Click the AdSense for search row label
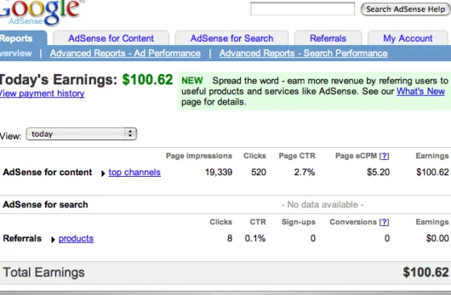 click(x=45, y=205)
